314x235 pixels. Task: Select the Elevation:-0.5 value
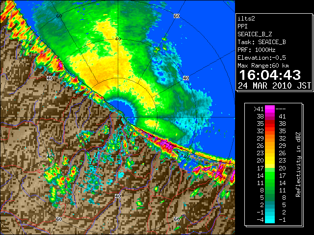(x=262, y=58)
